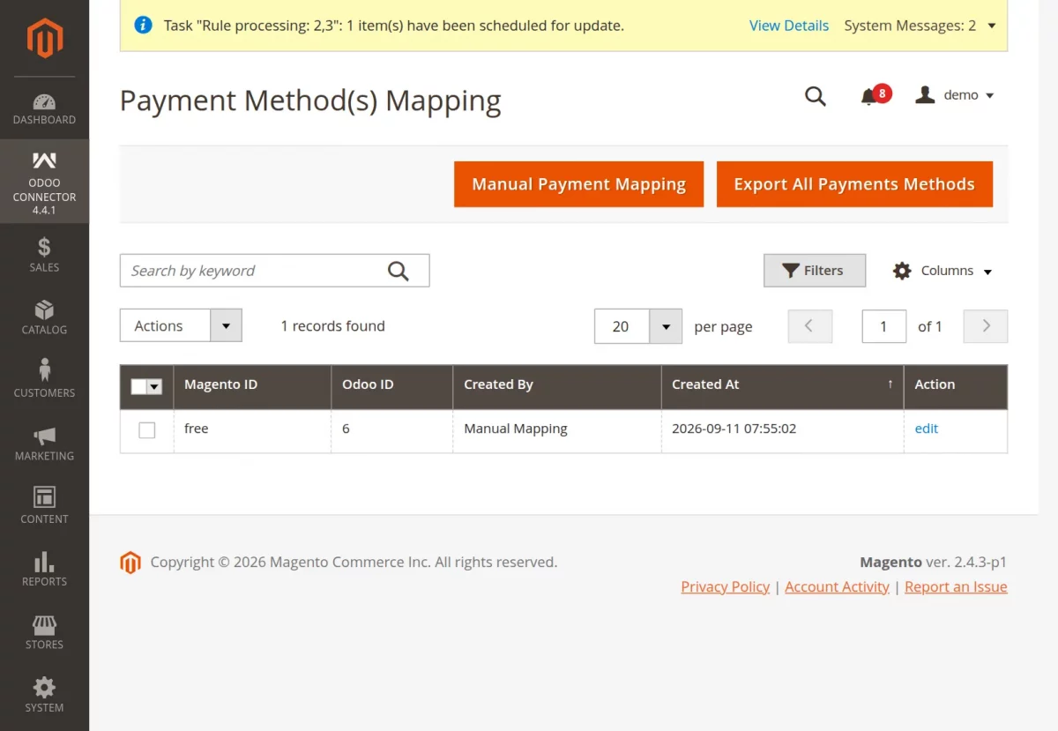Click the Columns gear icon
Viewport: 1058px width, 731px height.
tap(902, 271)
